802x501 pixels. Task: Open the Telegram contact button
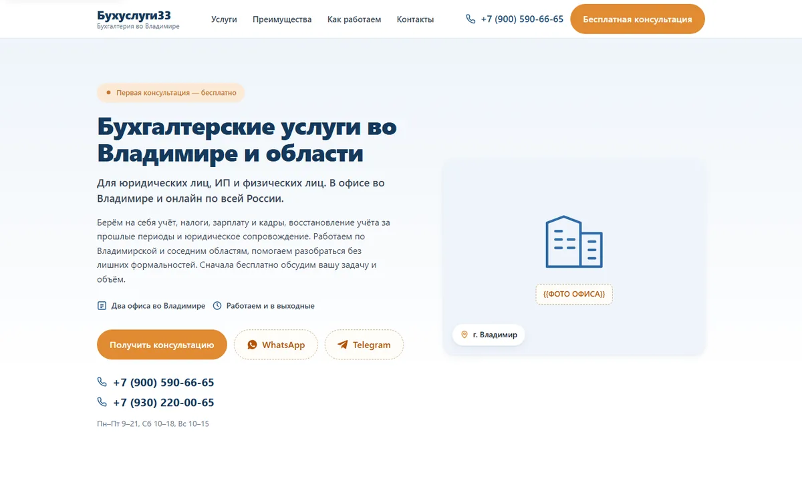tap(364, 345)
